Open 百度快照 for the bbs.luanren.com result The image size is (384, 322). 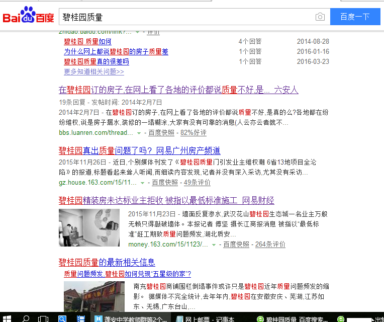(161, 133)
